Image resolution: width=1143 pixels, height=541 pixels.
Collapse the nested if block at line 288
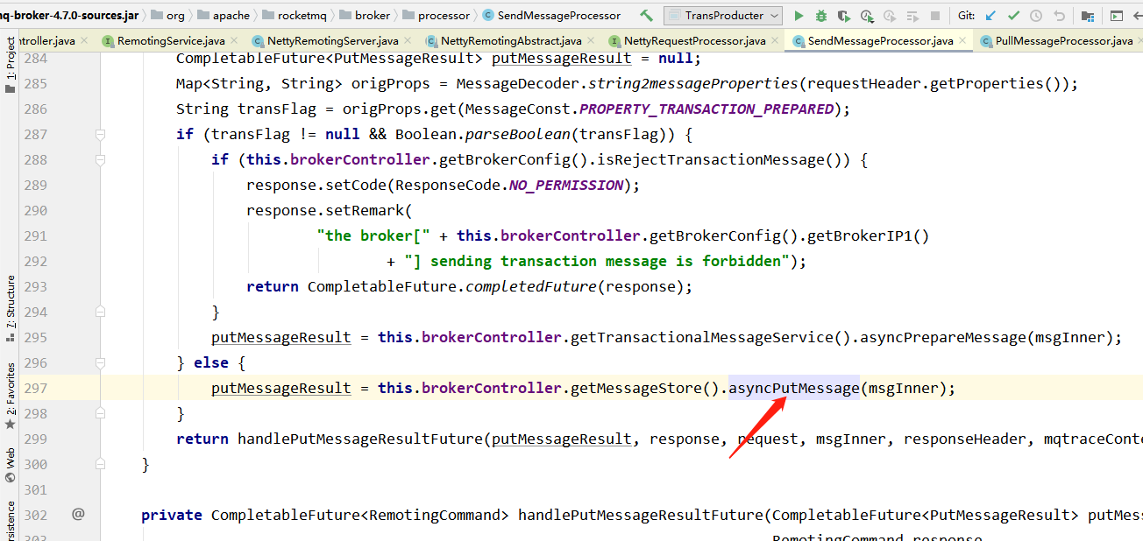click(100, 159)
